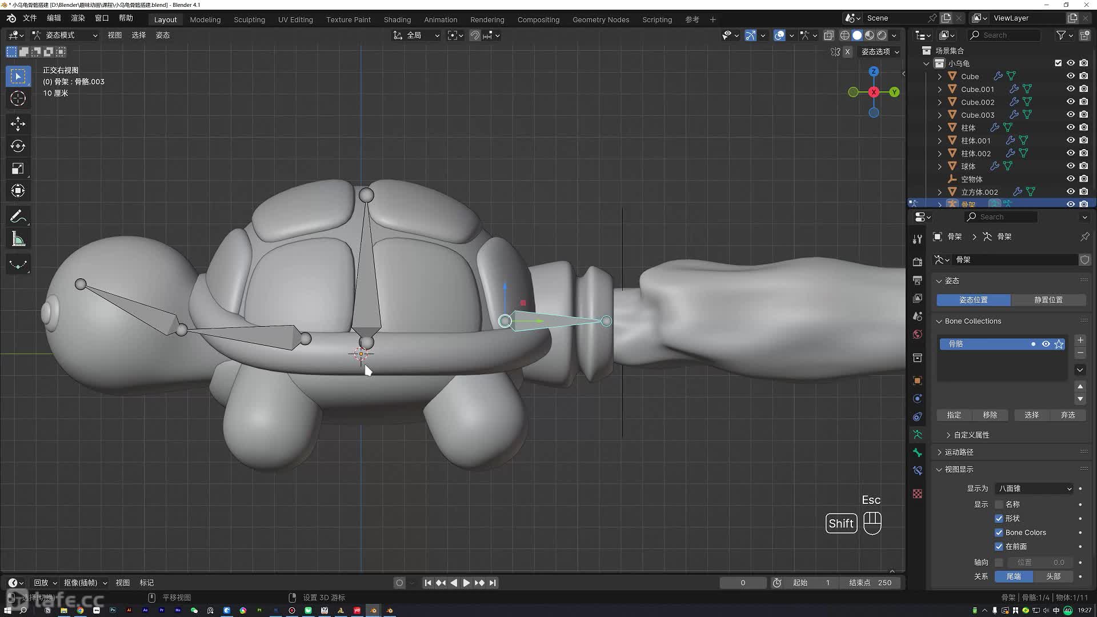Select the Annotate tool
The width and height of the screenshot is (1097, 617).
pos(18,217)
